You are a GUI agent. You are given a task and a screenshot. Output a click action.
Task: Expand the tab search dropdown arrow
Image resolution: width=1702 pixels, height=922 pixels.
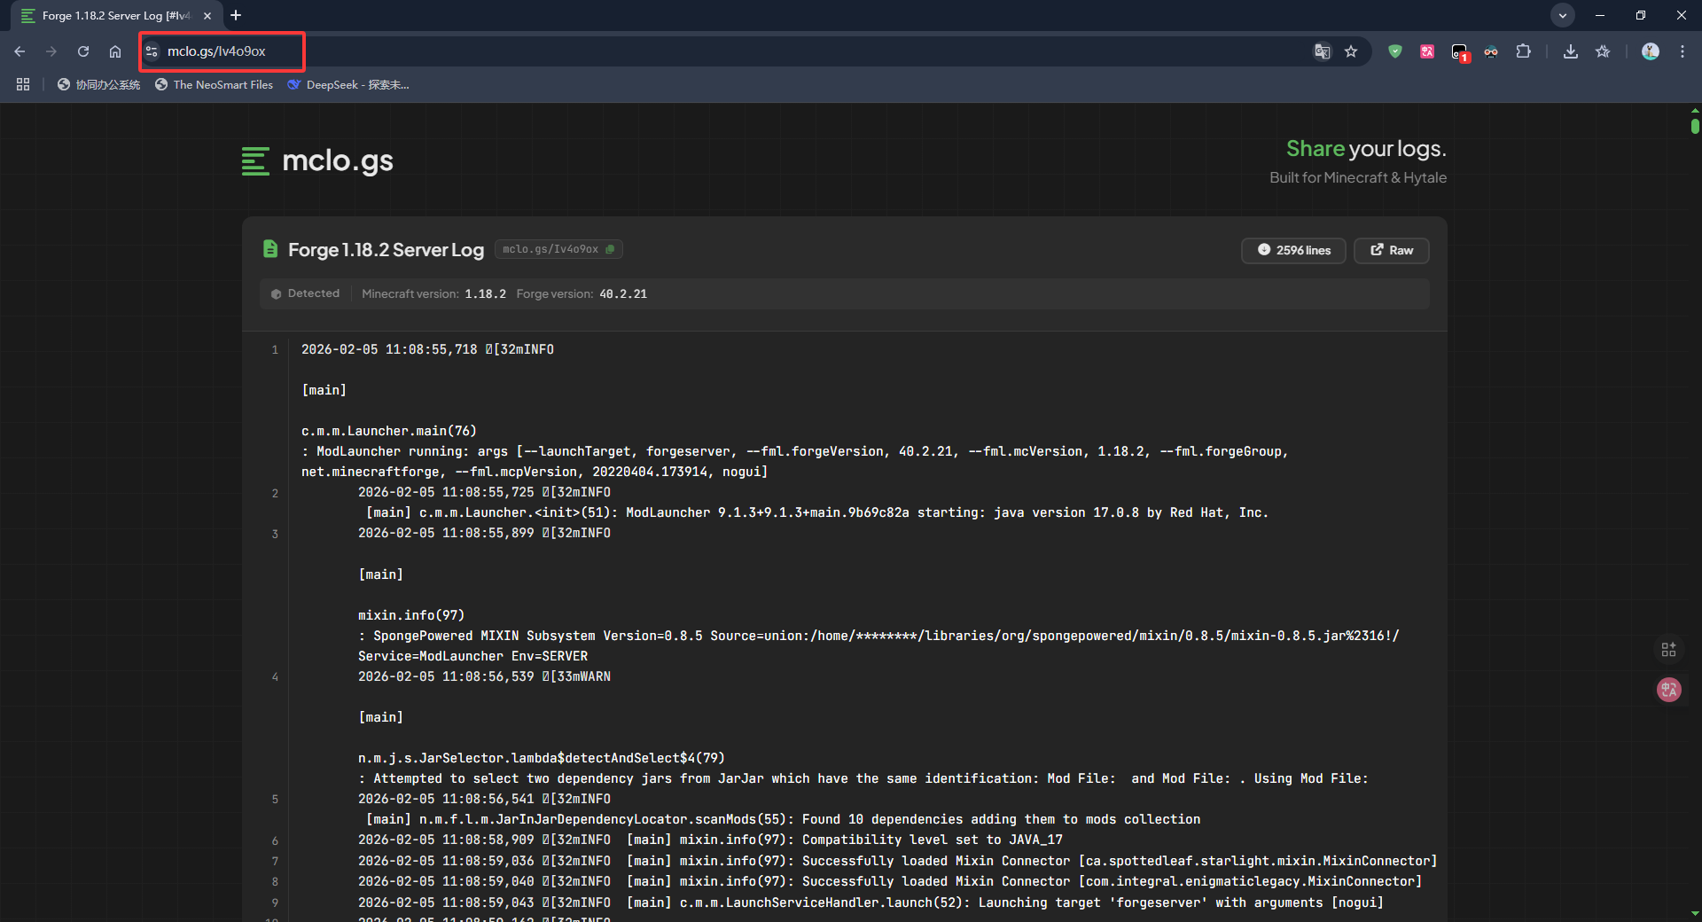1563,15
